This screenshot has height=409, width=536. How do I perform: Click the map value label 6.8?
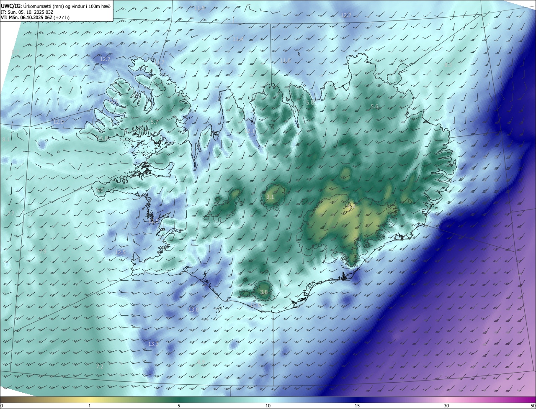coord(104,138)
